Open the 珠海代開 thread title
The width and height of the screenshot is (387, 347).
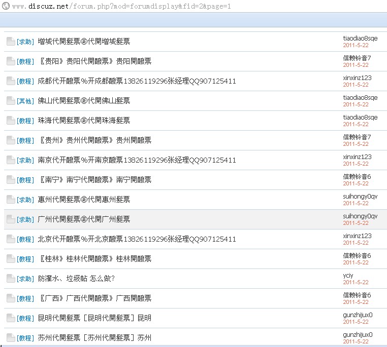pos(84,121)
